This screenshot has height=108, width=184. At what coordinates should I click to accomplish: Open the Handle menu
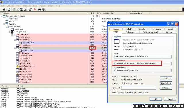[43, 6]
